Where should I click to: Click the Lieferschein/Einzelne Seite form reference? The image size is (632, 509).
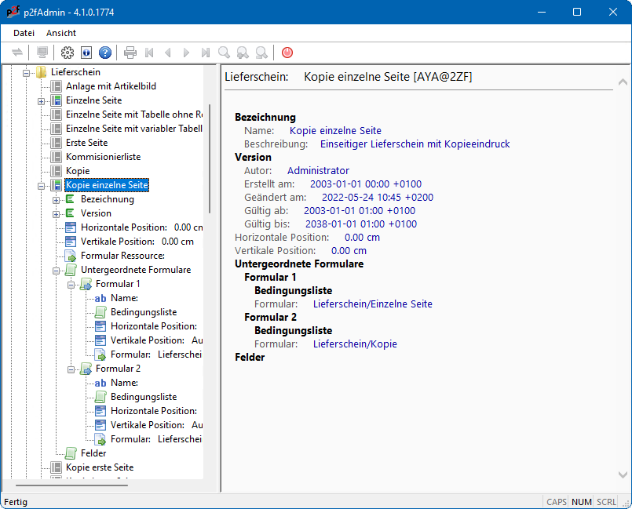coord(372,304)
